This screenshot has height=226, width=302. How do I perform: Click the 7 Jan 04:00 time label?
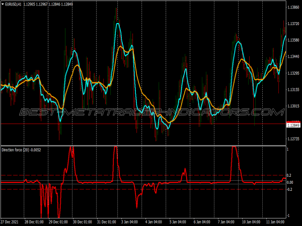tap(225, 222)
